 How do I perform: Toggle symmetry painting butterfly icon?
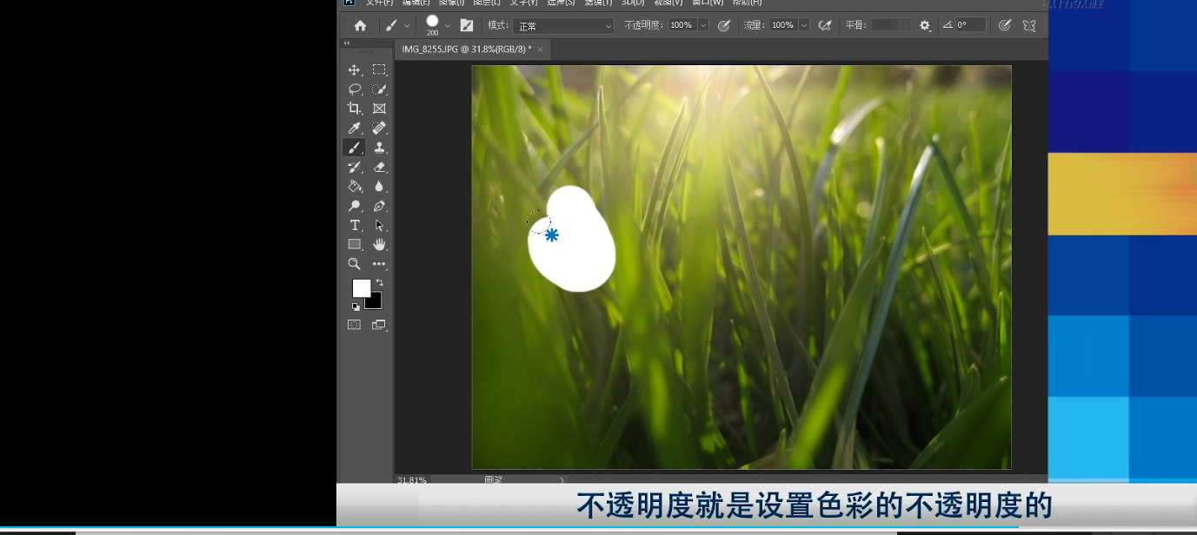click(x=1029, y=25)
